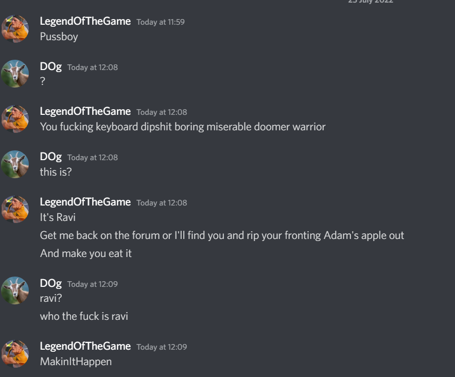Click DOg avatar beside 'ravi?' message

(x=15, y=290)
